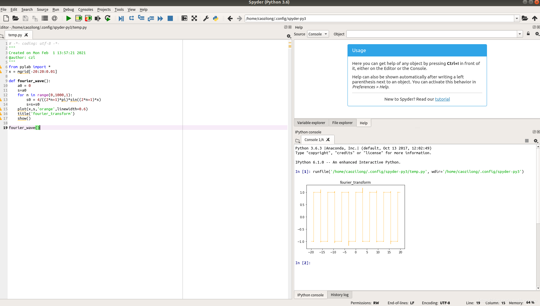This screenshot has height=306, width=540.
Task: Save the current file via floppy icon
Action: [x=25, y=18]
